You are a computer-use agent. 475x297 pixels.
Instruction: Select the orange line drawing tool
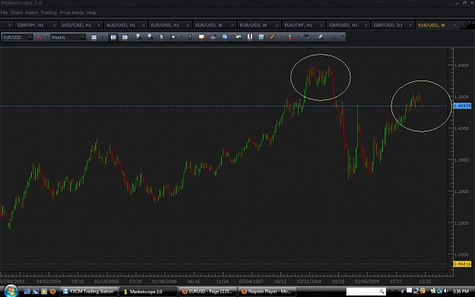point(273,37)
